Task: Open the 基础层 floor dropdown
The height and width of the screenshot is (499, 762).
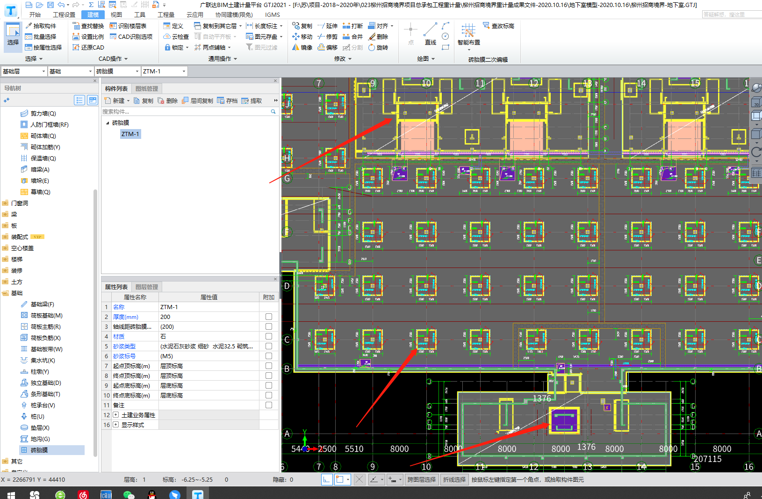Action: tap(43, 71)
